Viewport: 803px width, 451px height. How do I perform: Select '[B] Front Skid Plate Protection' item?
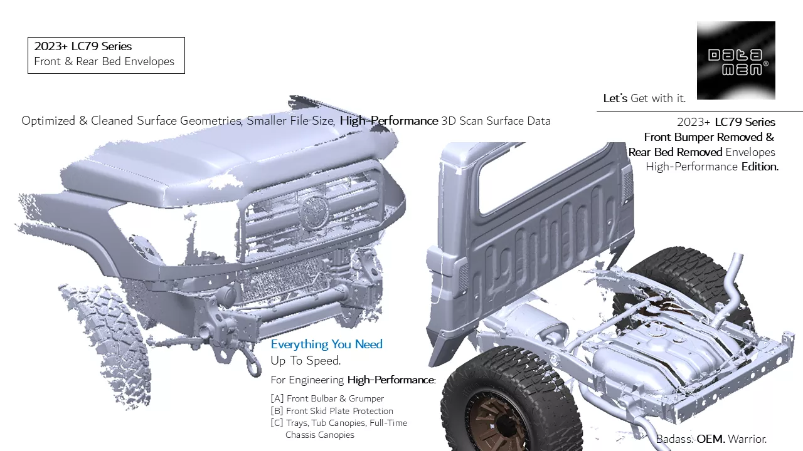332,411
